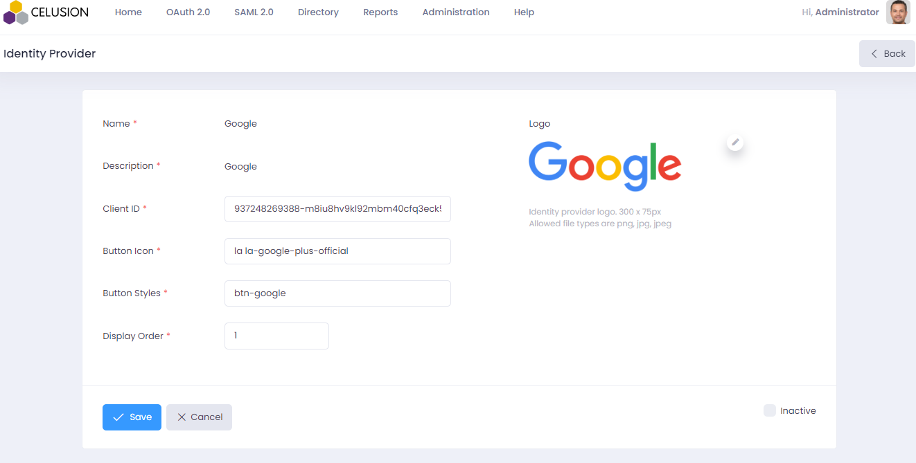Click the Google text in Description row
This screenshot has height=463, width=916.
click(x=240, y=167)
